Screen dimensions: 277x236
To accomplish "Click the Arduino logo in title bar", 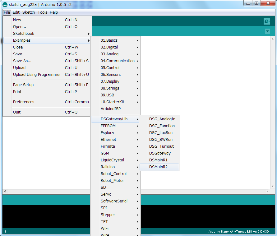I will [x=5, y=5].
